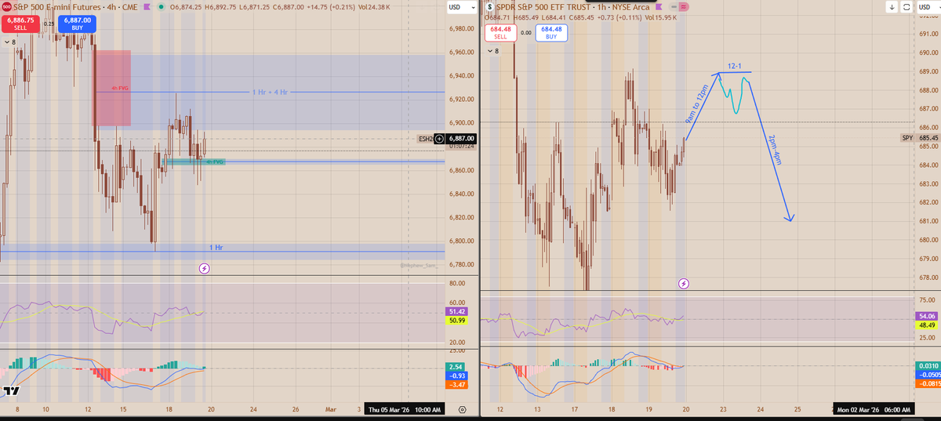Click the 2.54 MACD histogram value label

[456, 367]
